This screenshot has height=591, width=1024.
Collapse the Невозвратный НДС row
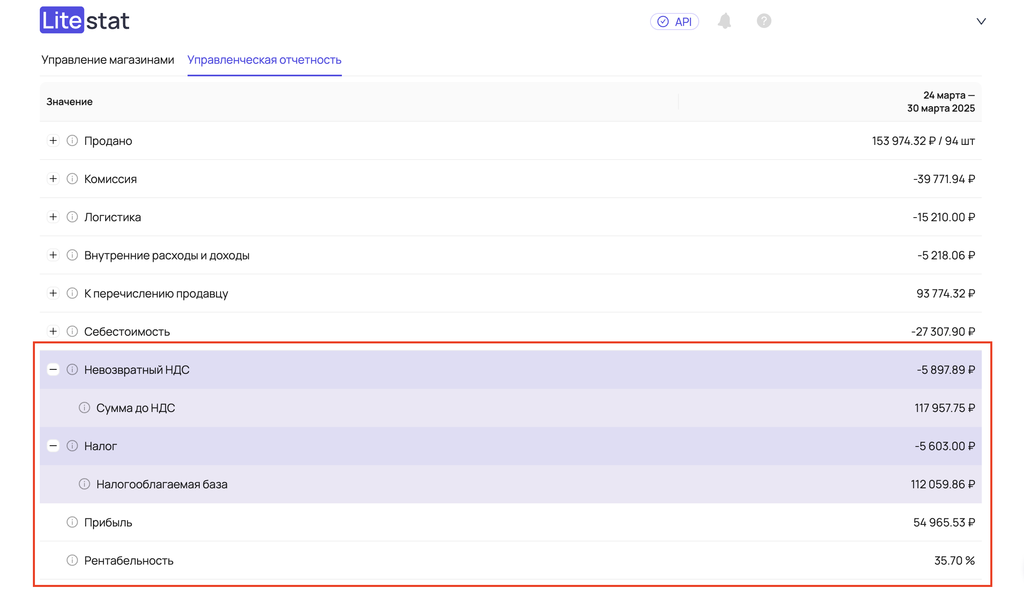53,370
